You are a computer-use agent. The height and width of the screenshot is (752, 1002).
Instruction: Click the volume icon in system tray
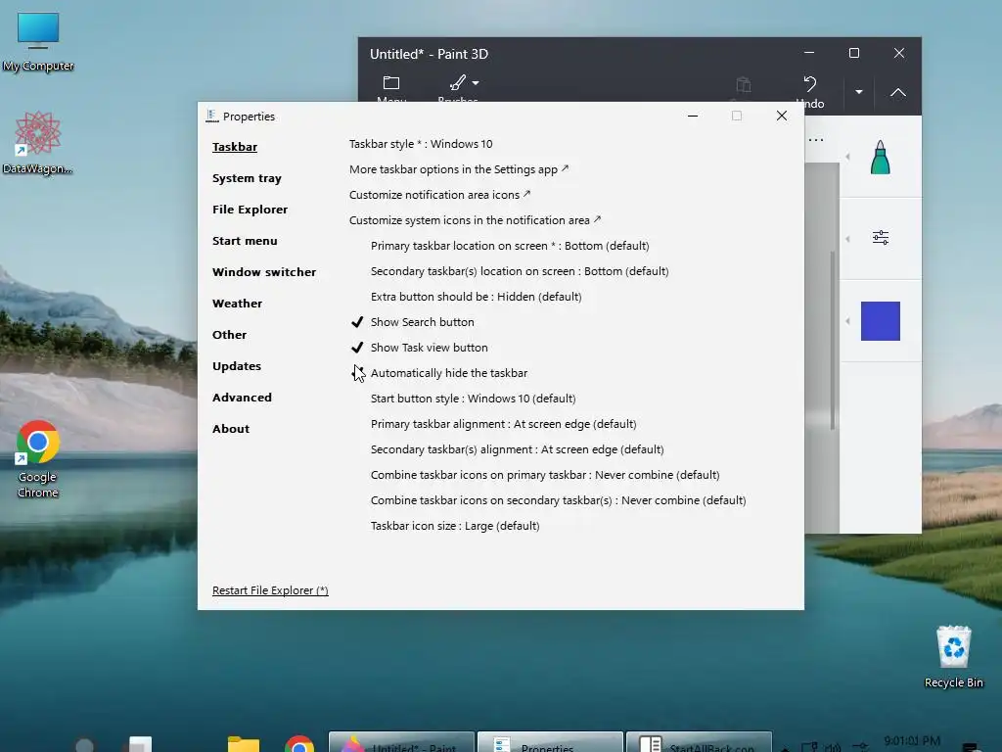[833, 747]
